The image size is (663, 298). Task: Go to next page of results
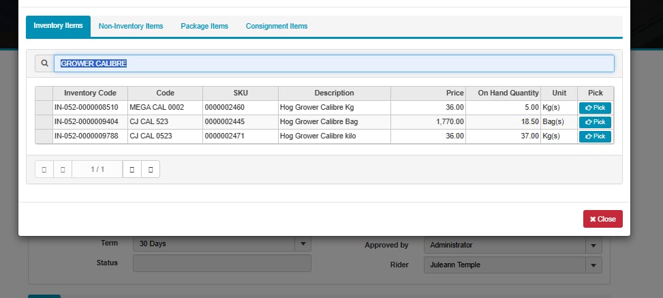[132, 169]
